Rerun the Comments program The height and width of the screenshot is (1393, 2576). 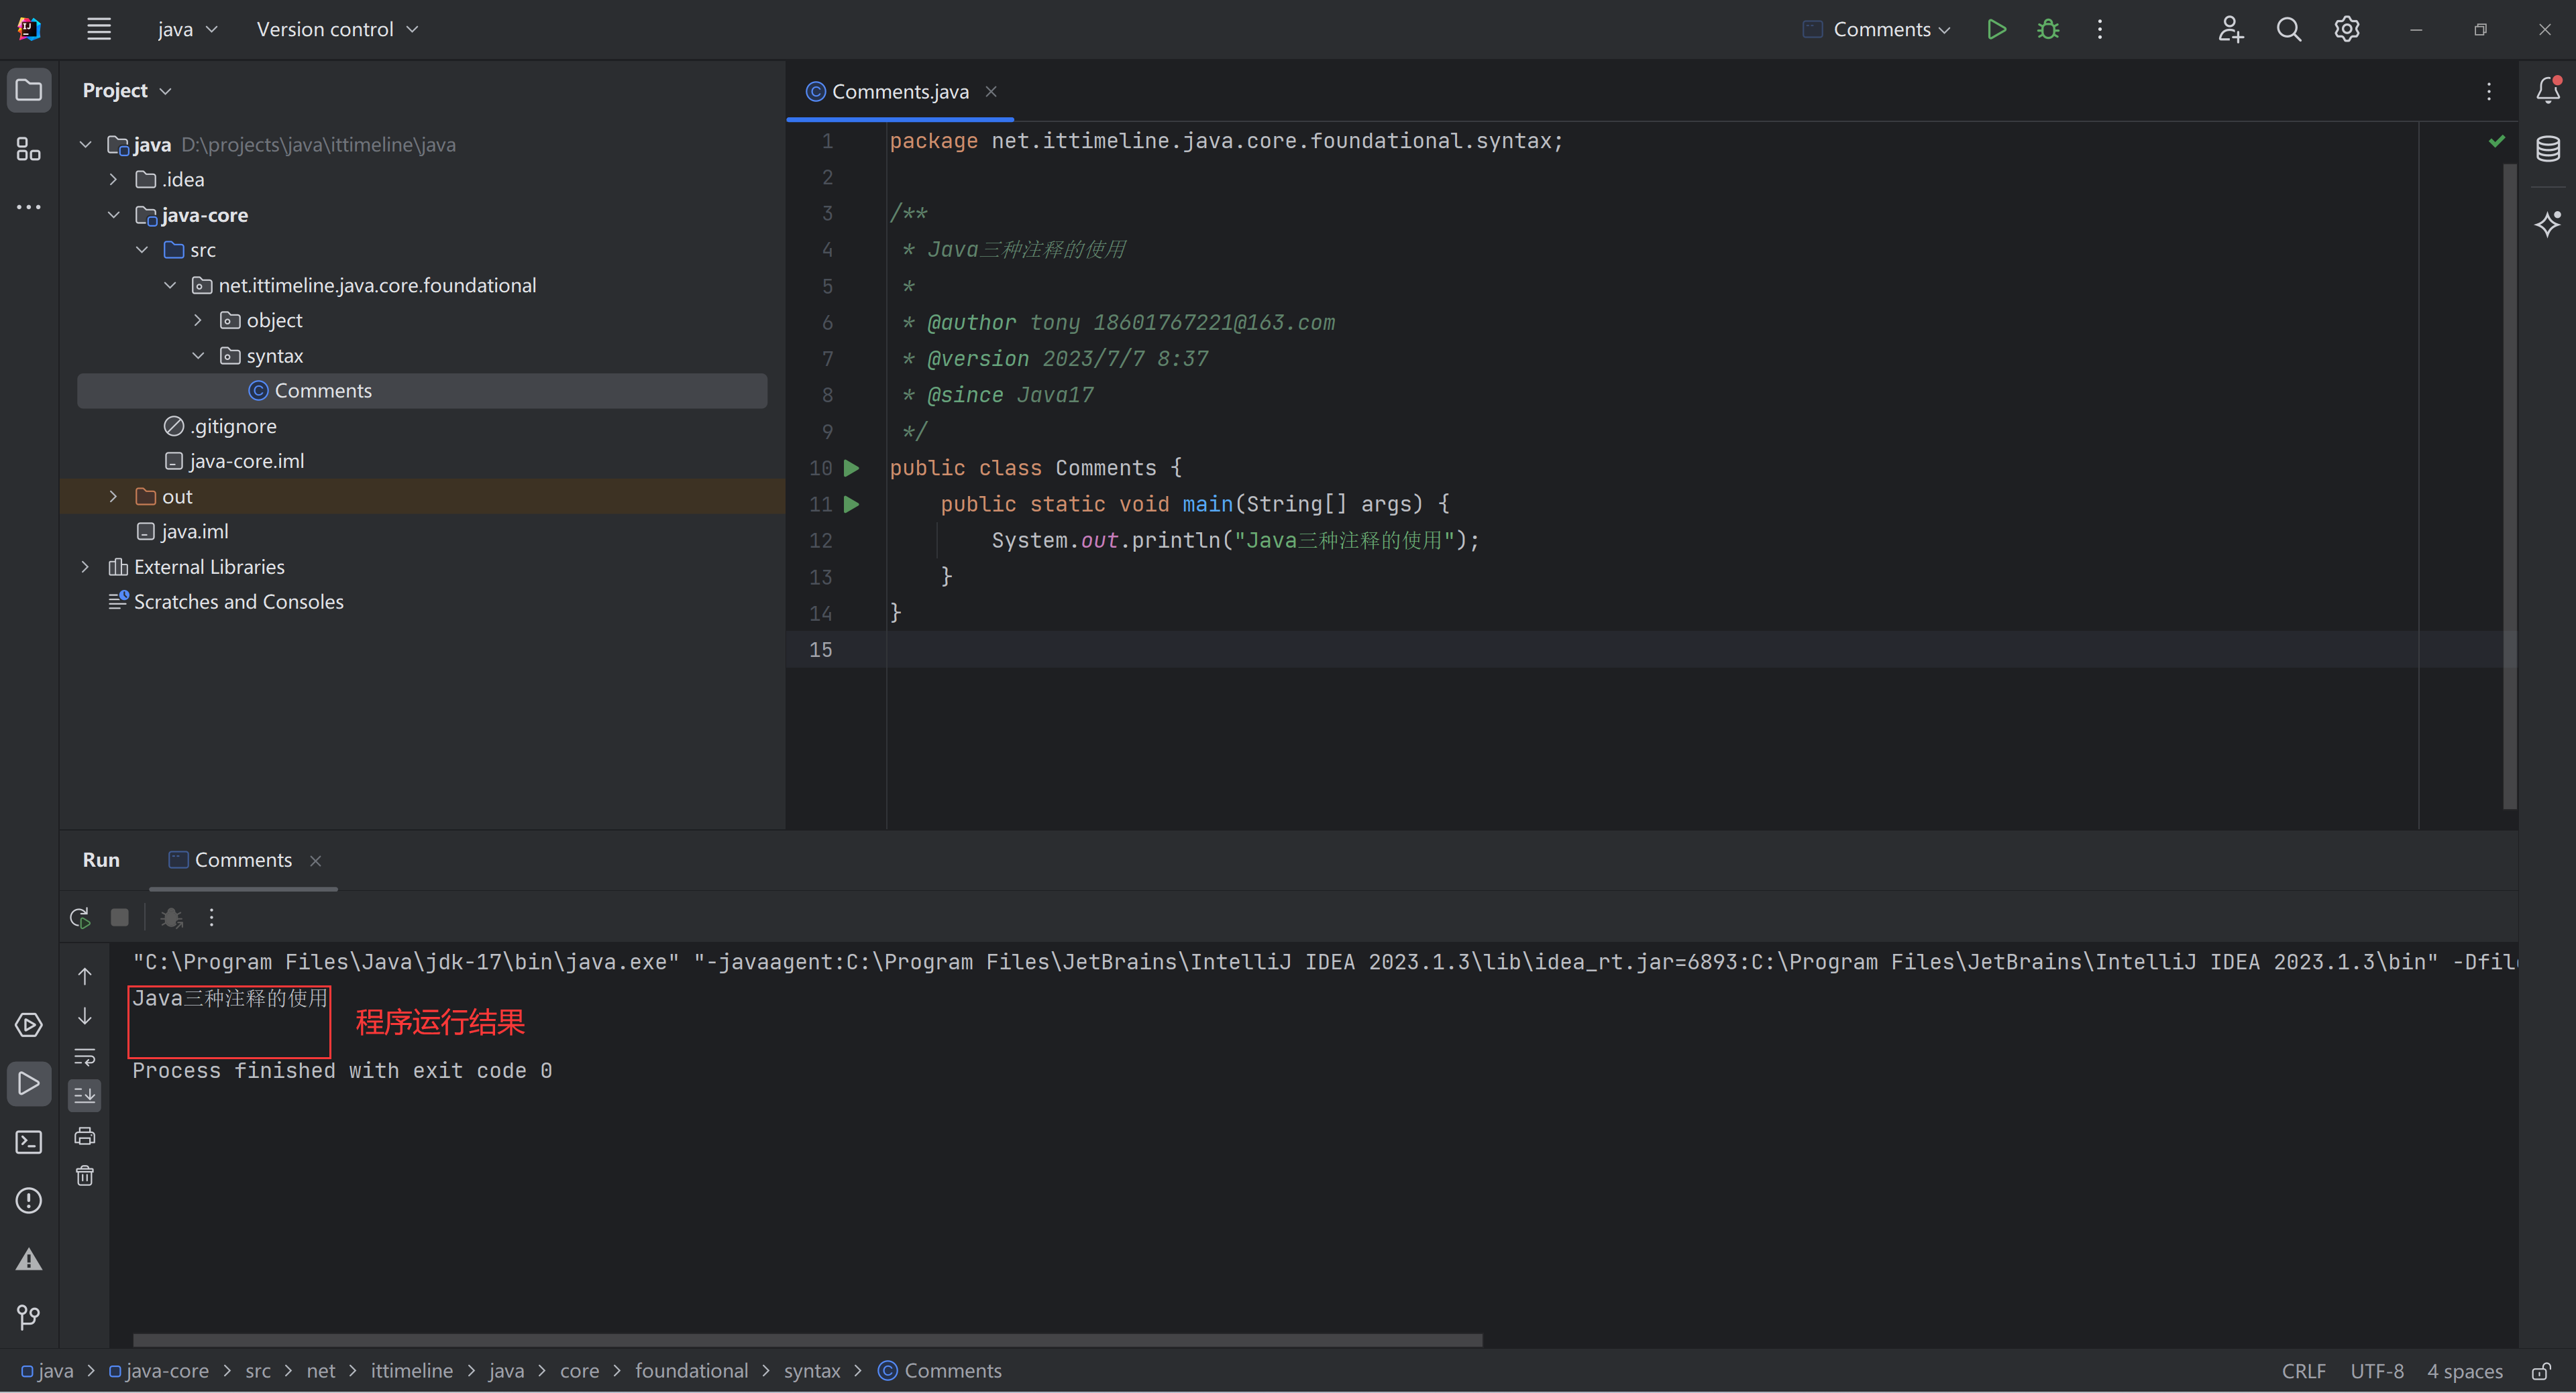[x=80, y=917]
